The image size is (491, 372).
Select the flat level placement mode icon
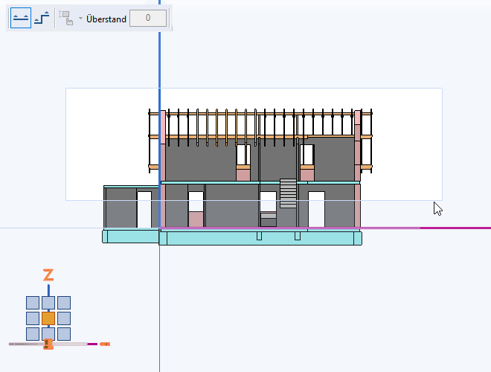pos(21,19)
